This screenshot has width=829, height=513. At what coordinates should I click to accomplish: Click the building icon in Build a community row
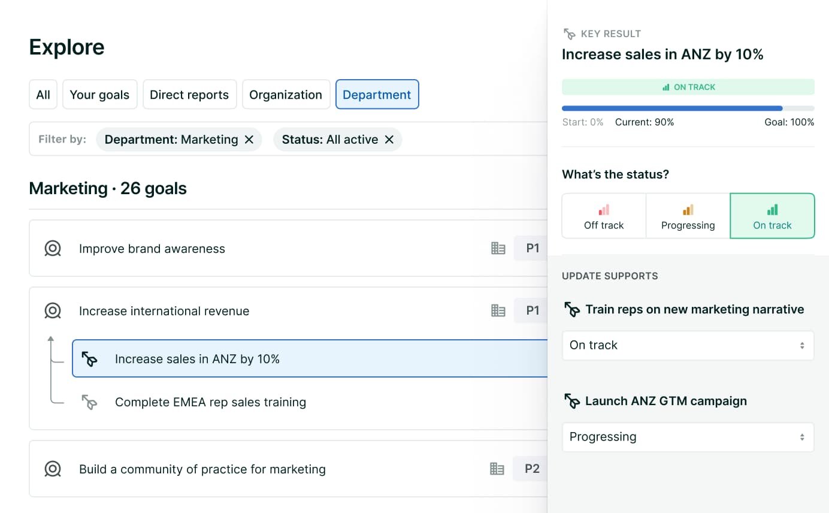(x=497, y=469)
